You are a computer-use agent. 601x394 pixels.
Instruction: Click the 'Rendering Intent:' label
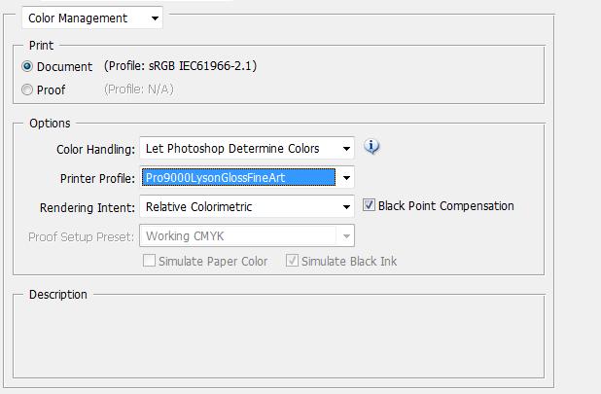86,208
